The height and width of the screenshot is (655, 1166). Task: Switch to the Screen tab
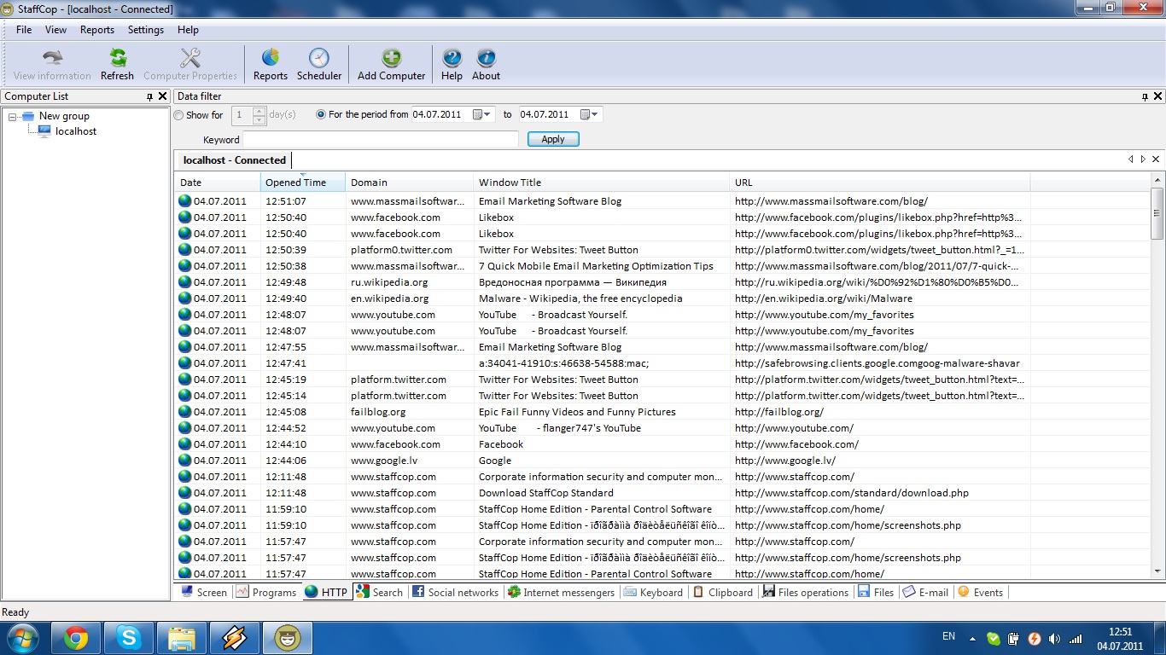pos(204,592)
